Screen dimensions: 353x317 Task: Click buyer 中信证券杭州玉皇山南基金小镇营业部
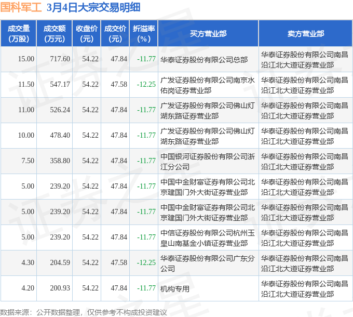(207, 238)
